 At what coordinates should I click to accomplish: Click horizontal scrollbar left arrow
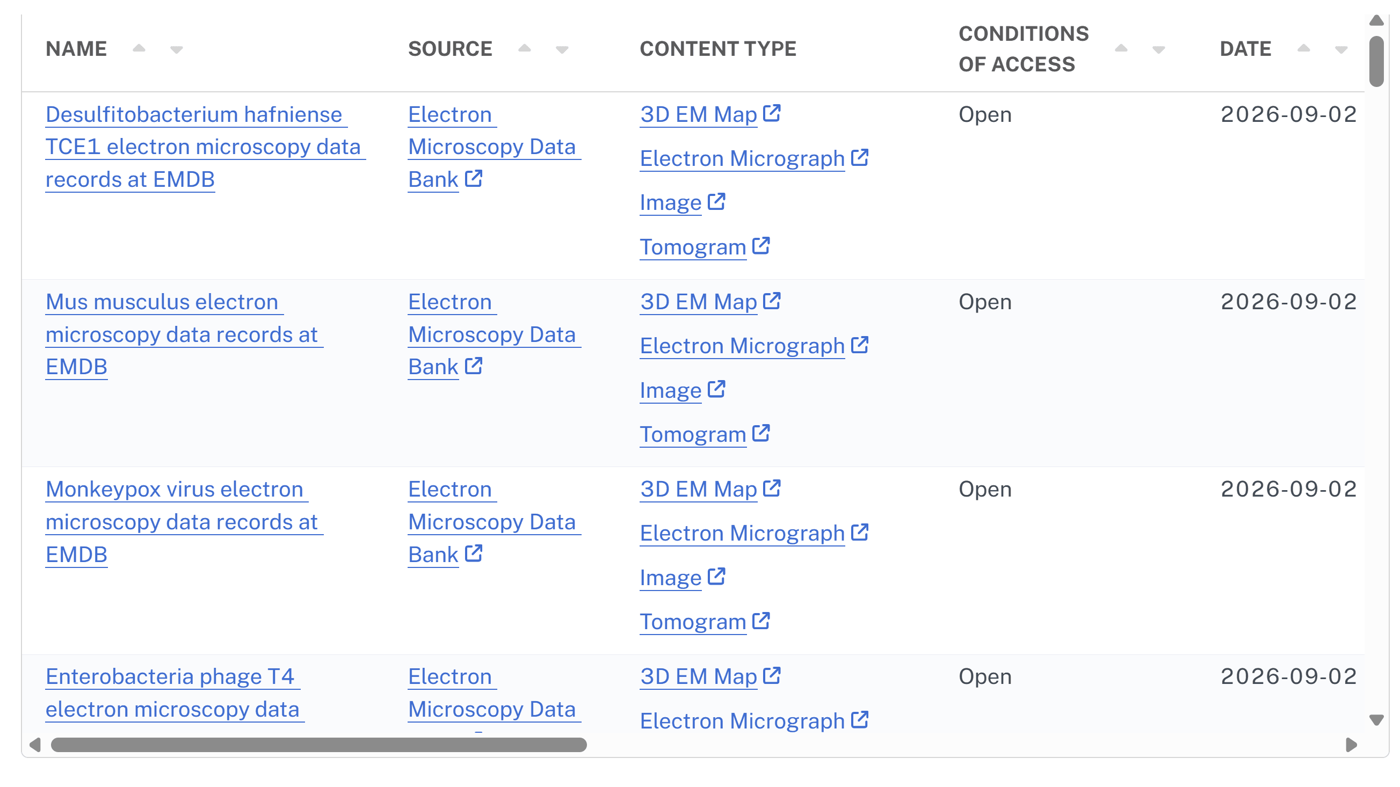[x=35, y=745]
